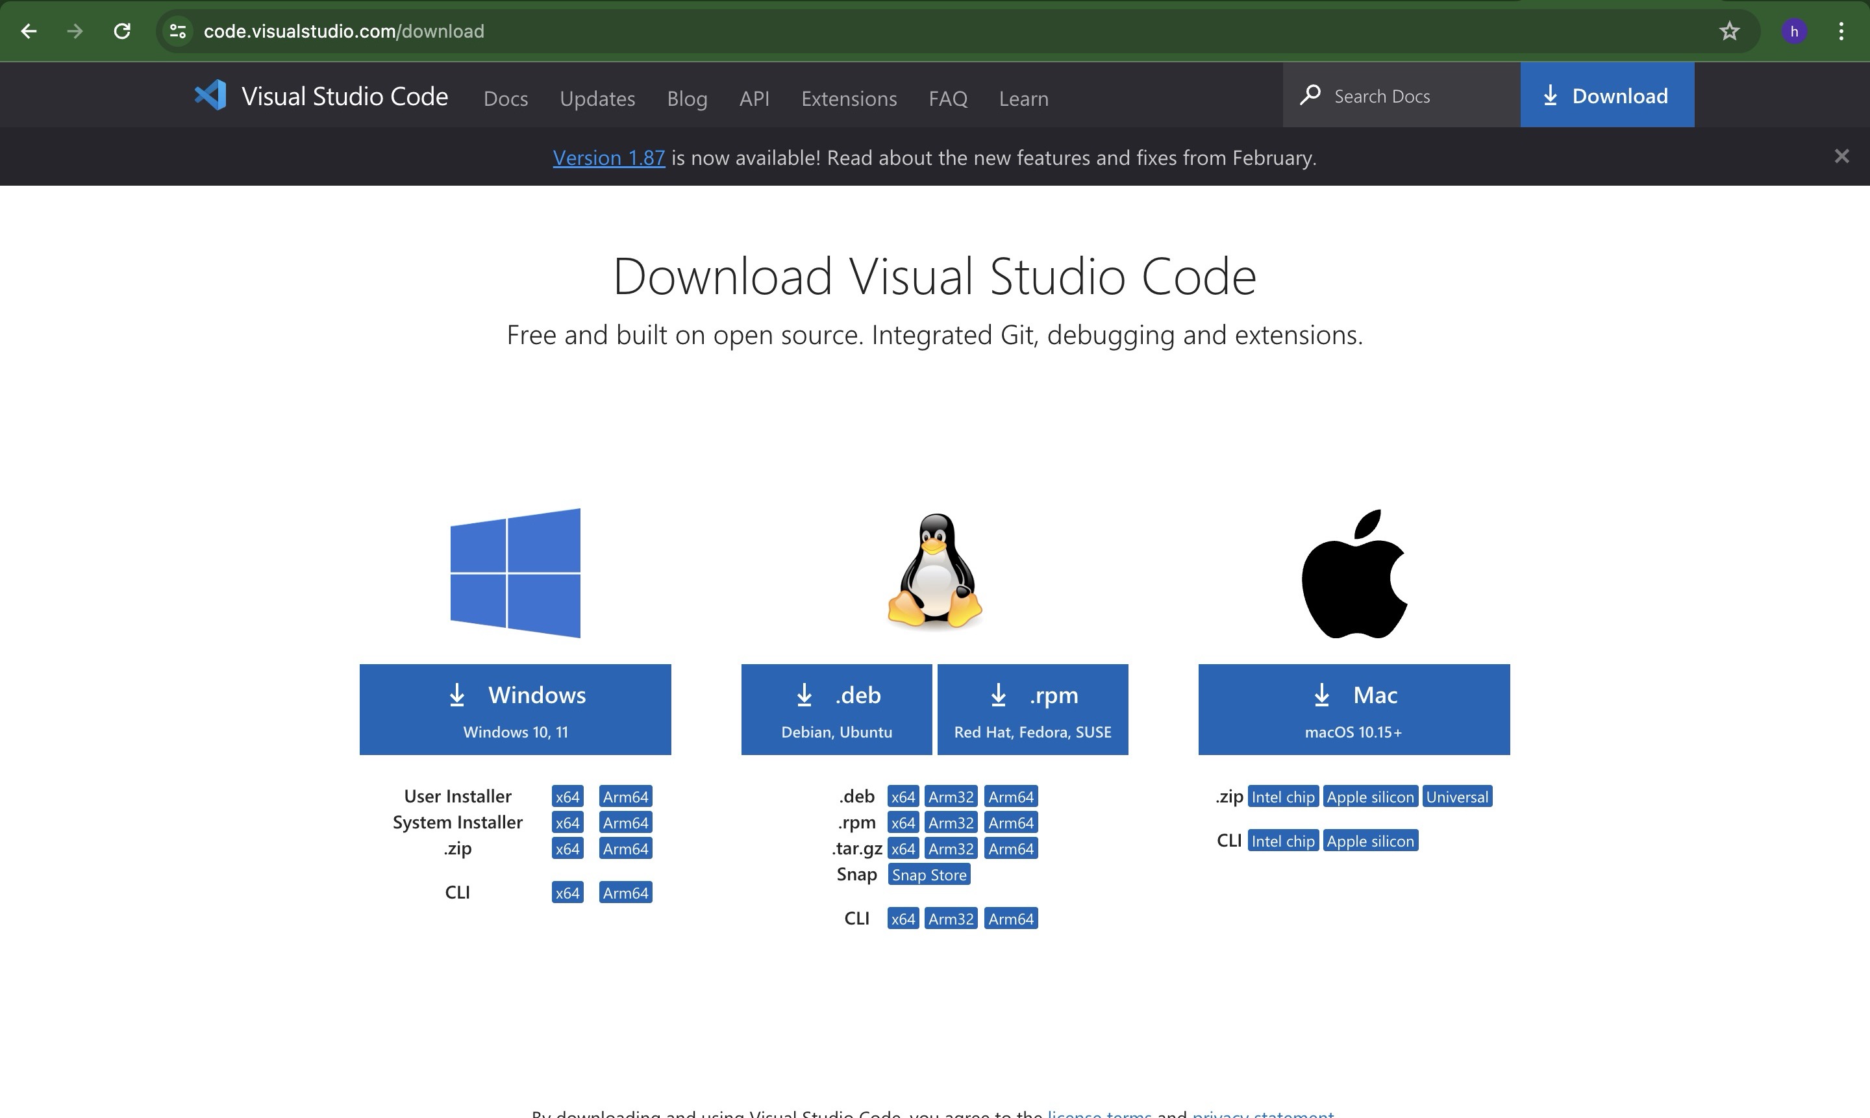This screenshot has height=1118, width=1870.
Task: Follow the Version 1.87 link
Action: point(609,158)
